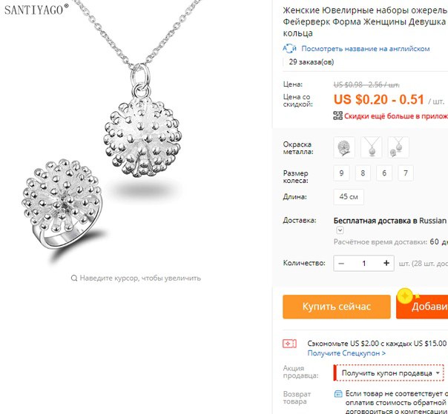Decrease quantity with the minus button
The width and height of the screenshot is (448, 414).
(341, 263)
